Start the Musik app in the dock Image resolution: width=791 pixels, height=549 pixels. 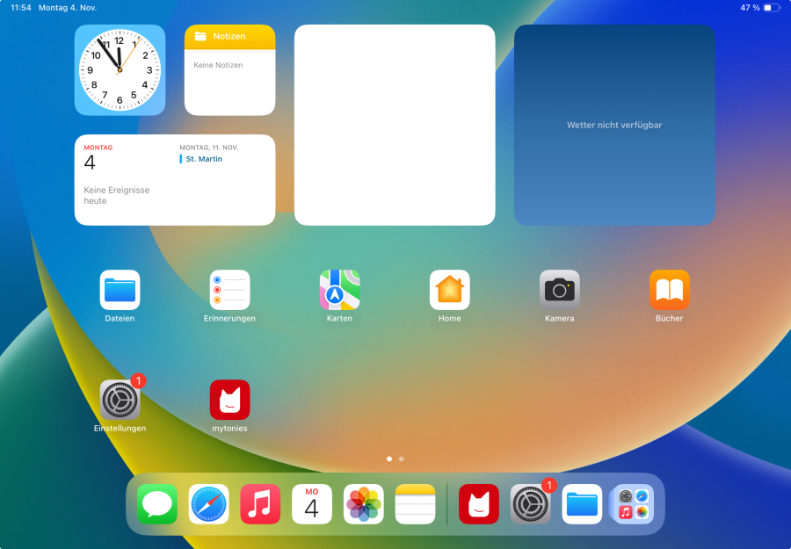pos(259,503)
